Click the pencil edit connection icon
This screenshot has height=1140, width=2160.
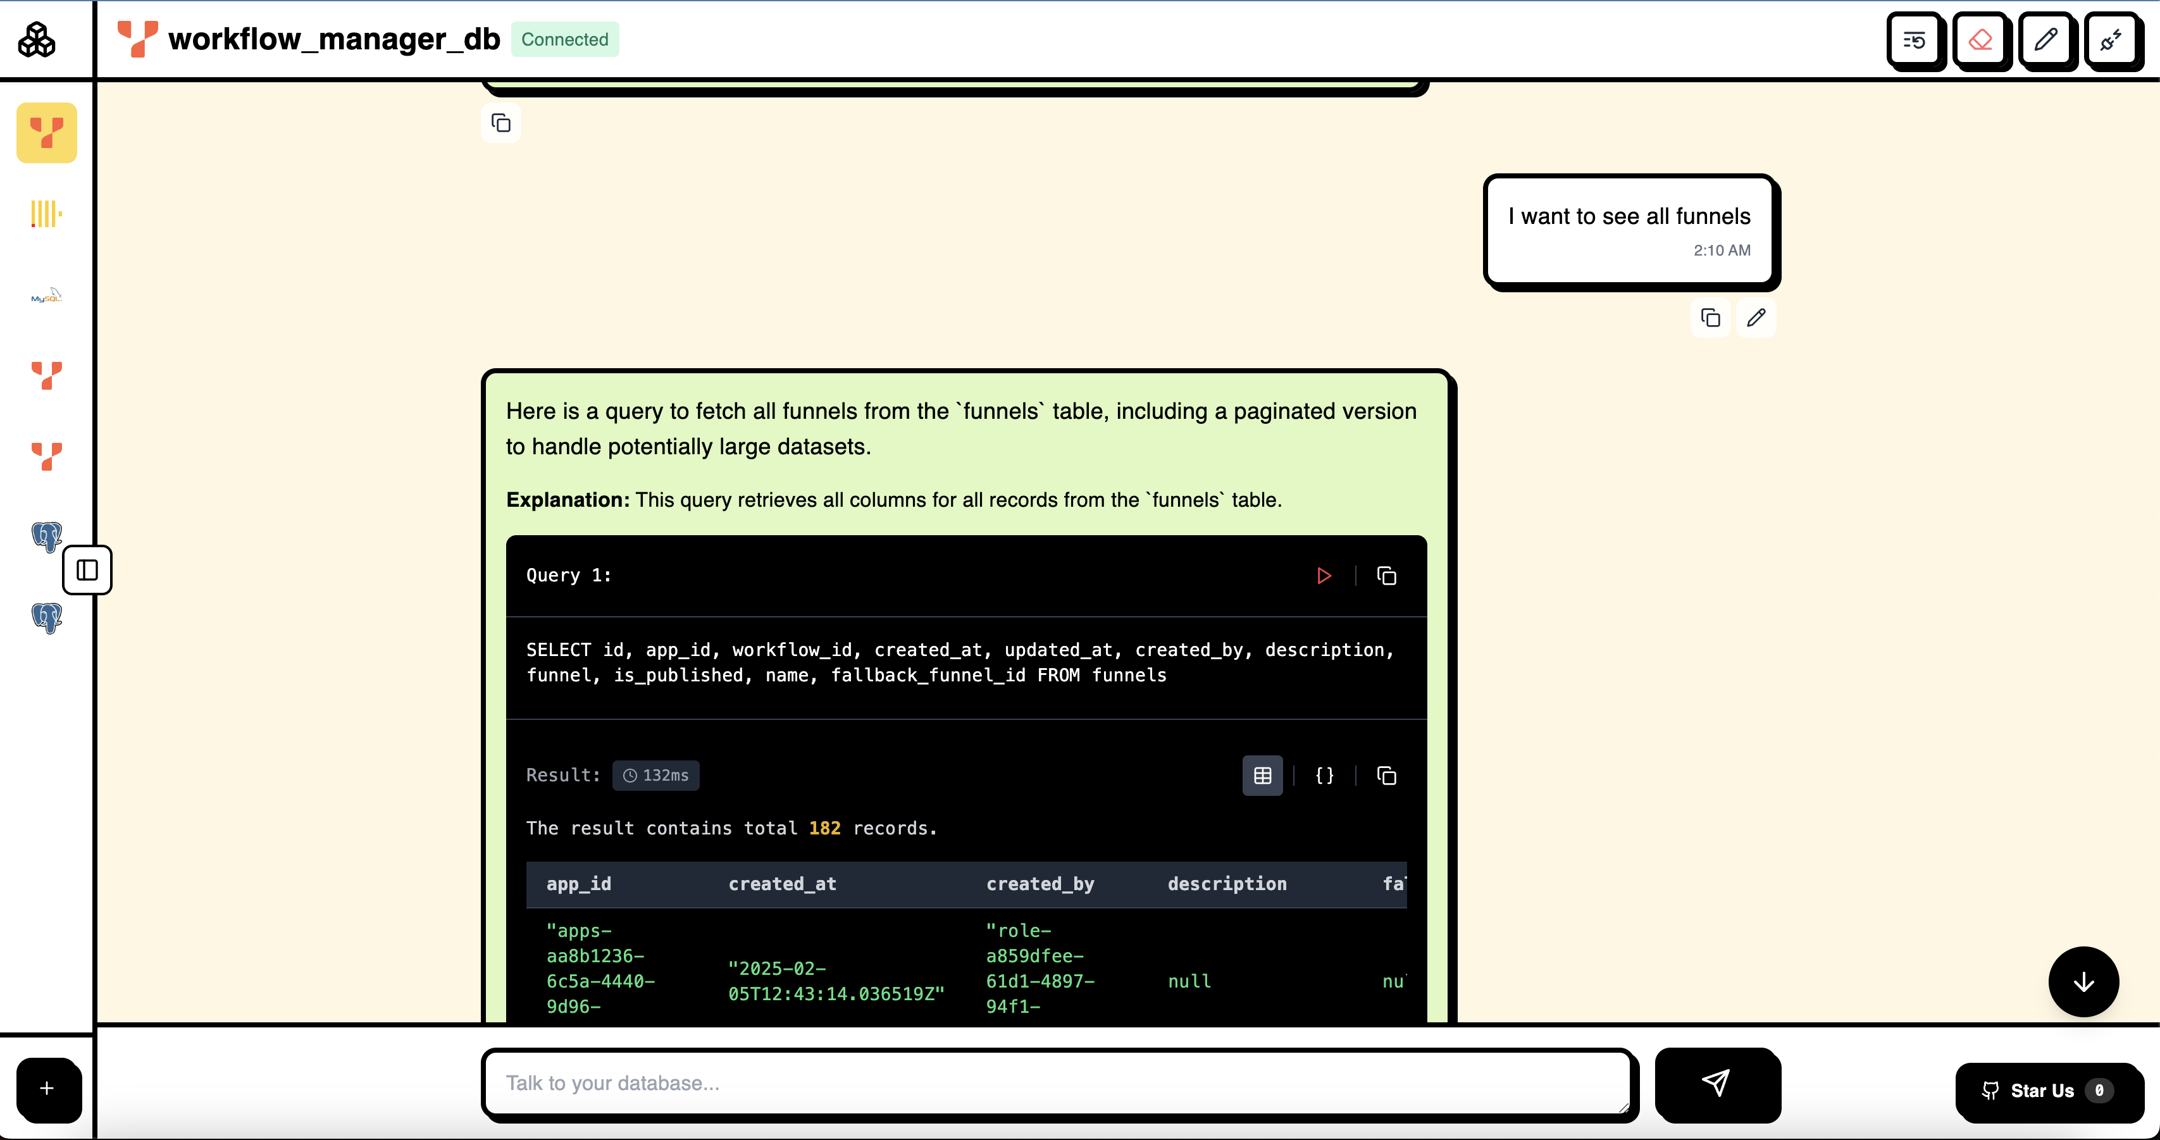2046,39
